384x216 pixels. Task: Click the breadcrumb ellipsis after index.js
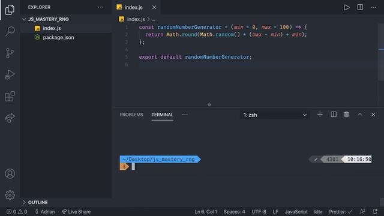point(154,20)
